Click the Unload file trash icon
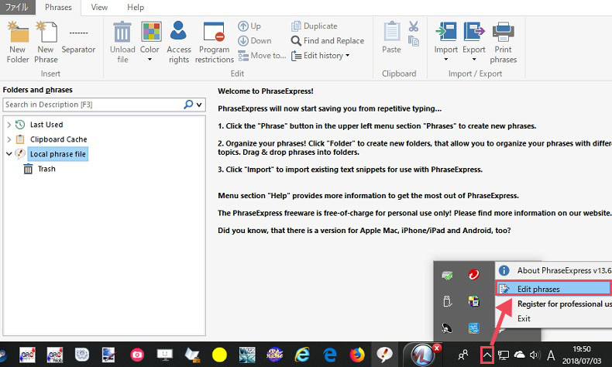This screenshot has height=367, width=612. pyautogui.click(x=122, y=32)
